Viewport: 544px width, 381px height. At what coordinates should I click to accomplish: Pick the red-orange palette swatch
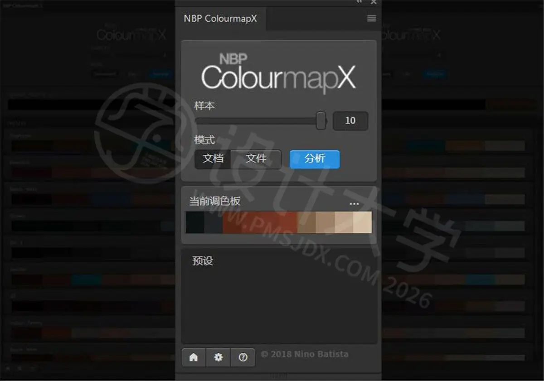click(x=260, y=222)
